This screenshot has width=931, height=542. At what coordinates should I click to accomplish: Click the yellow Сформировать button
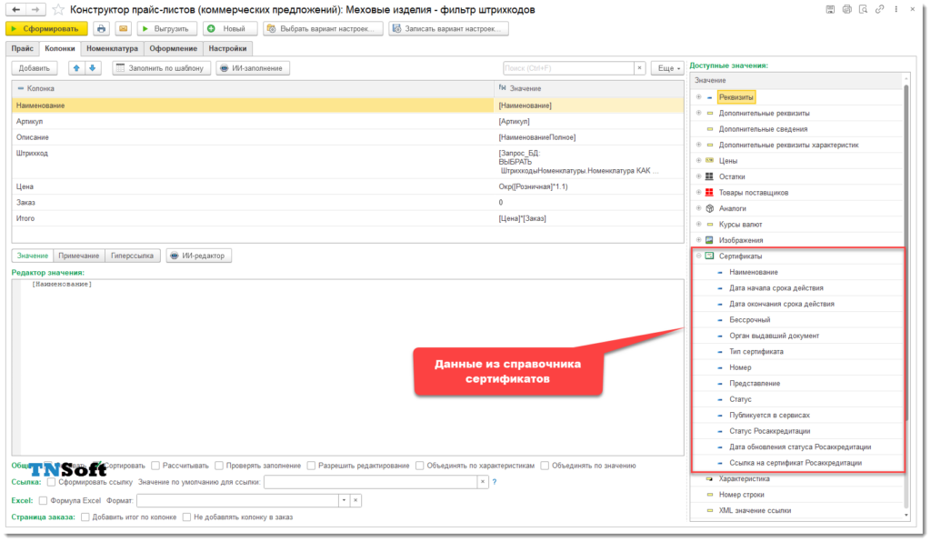[46, 28]
